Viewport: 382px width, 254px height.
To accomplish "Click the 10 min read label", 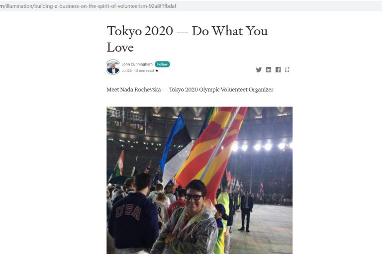I will tap(144, 71).
